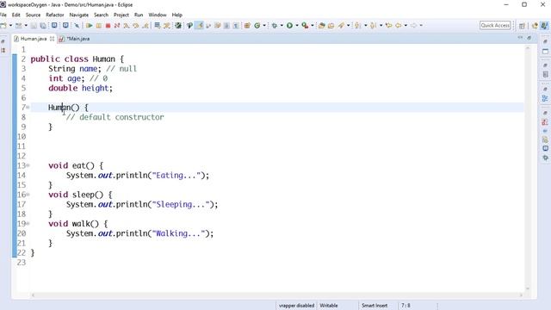The width and height of the screenshot is (551, 310).
Task: Click the New Java Package icon
Action: point(247,25)
